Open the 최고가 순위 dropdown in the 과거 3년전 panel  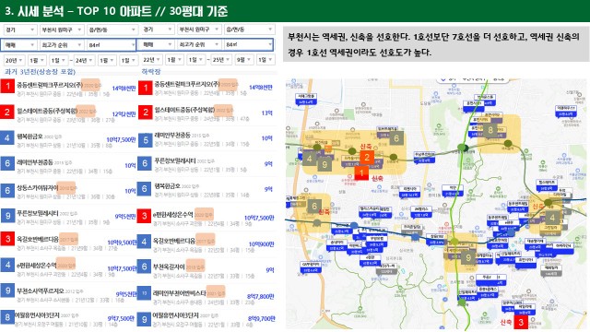(62, 45)
